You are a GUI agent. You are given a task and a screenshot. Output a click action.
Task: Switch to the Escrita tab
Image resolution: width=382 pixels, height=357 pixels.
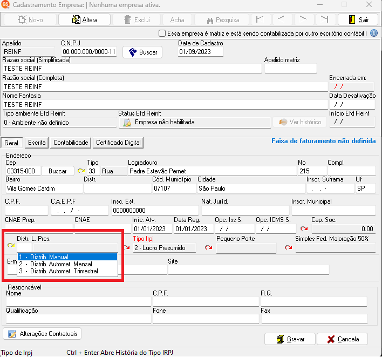point(37,143)
